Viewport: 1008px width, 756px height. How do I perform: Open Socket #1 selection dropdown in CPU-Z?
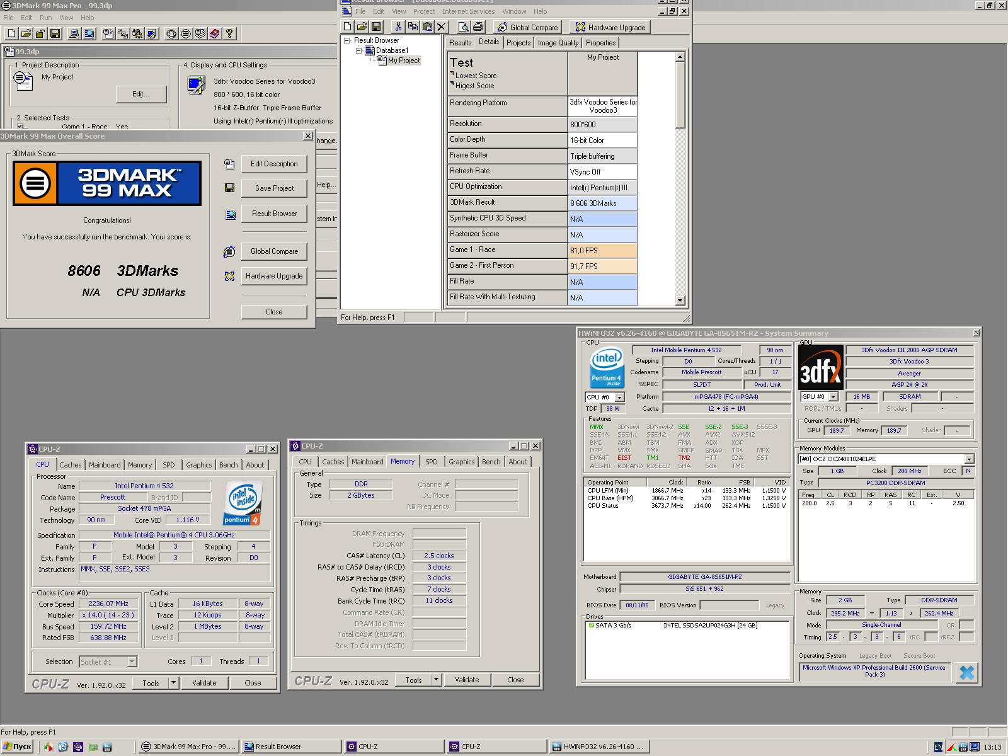click(x=132, y=661)
